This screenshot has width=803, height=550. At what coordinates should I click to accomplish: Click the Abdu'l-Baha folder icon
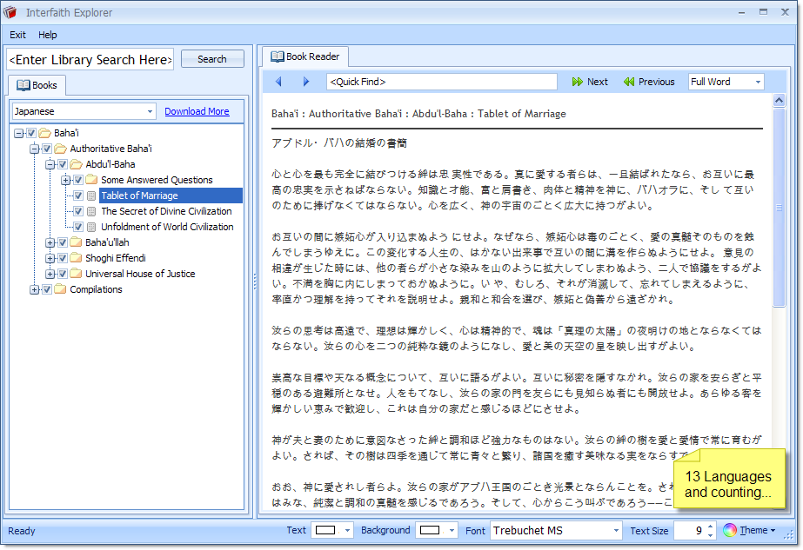[77, 164]
